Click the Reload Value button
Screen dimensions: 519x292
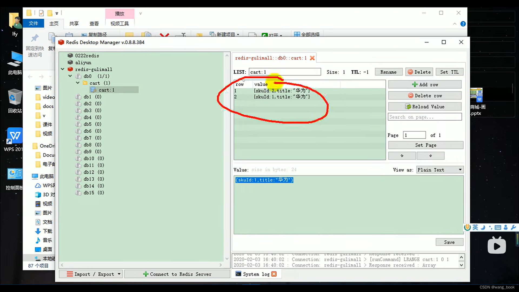[425, 107]
